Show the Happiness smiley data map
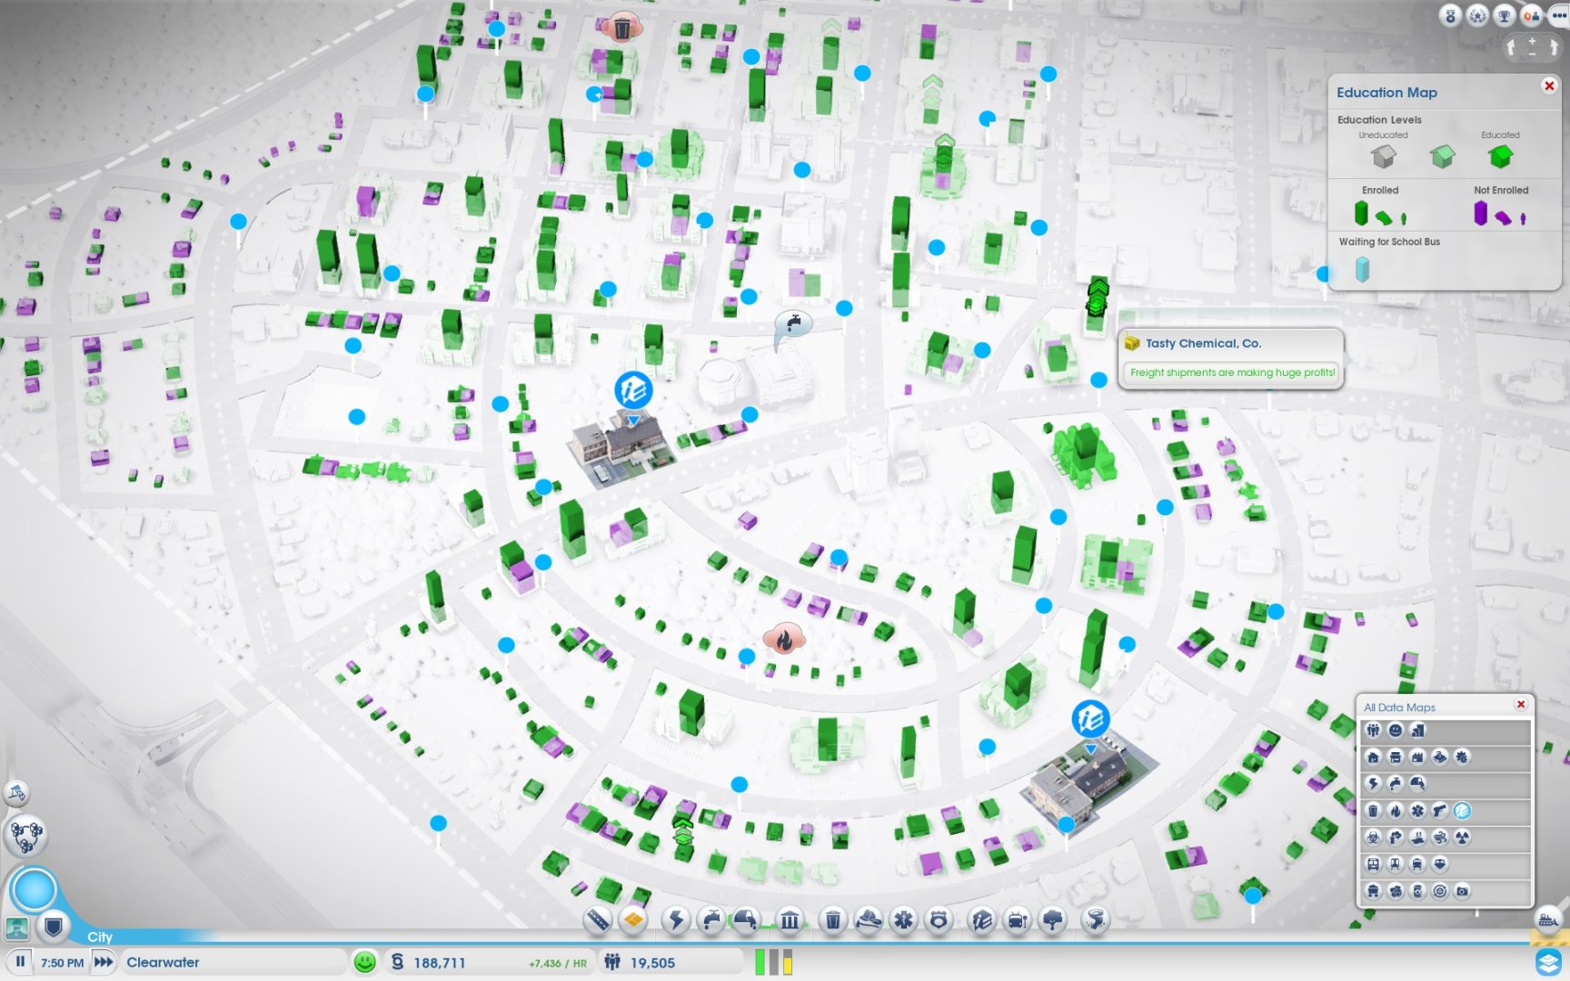This screenshot has width=1570, height=981. click(x=1396, y=729)
